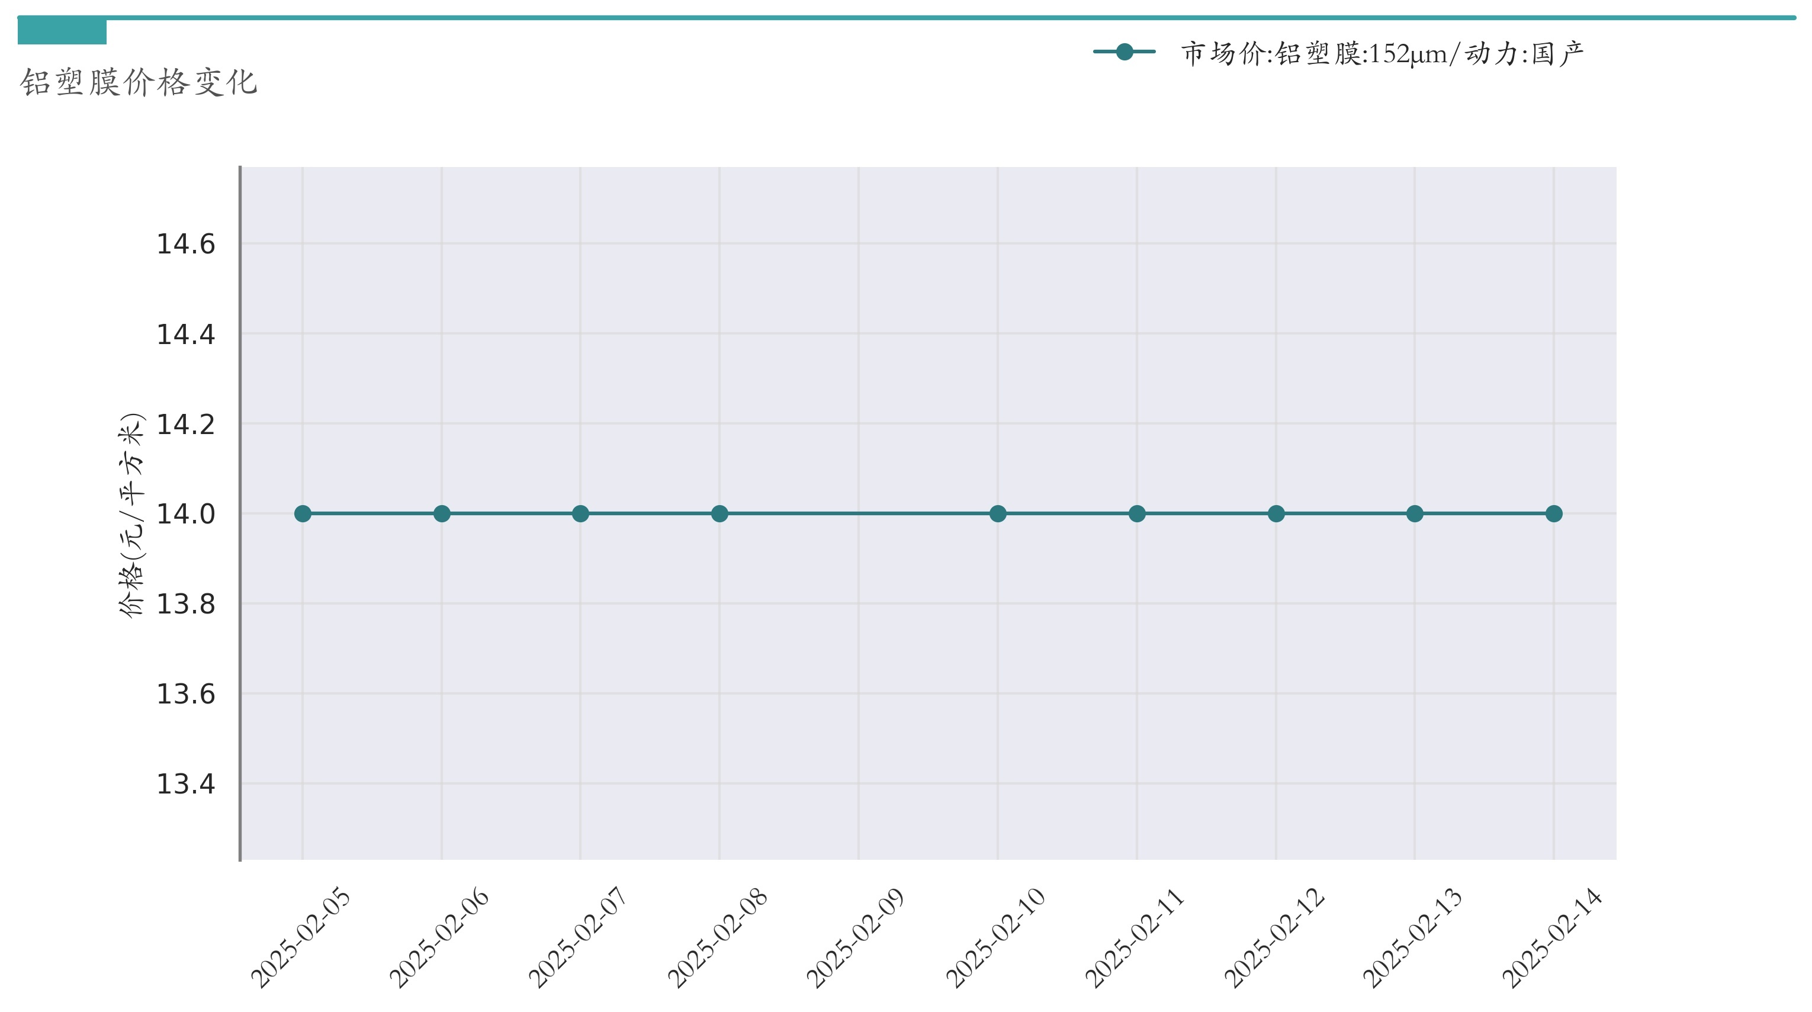Click the data point for 2025-02-05
This screenshot has height=1012, width=1812.
click(303, 514)
